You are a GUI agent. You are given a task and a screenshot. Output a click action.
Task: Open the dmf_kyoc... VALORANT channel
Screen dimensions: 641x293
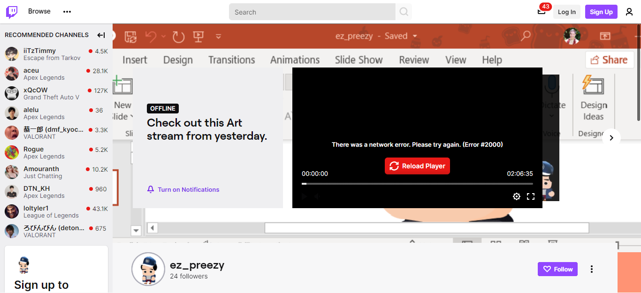pyautogui.click(x=56, y=133)
